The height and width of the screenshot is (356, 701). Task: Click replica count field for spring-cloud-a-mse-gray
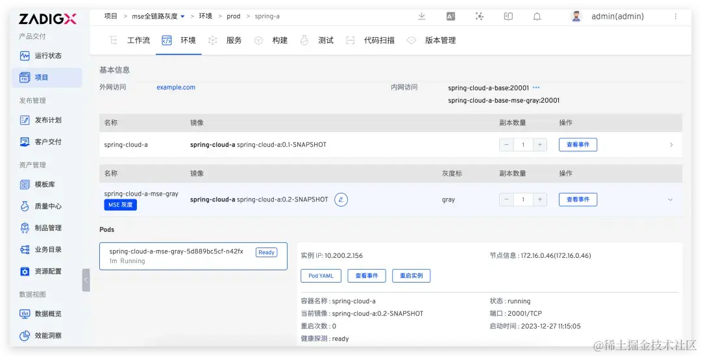point(523,199)
